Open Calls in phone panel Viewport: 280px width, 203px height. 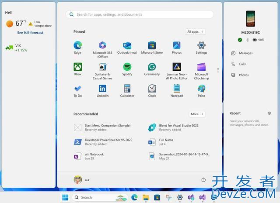238,64
